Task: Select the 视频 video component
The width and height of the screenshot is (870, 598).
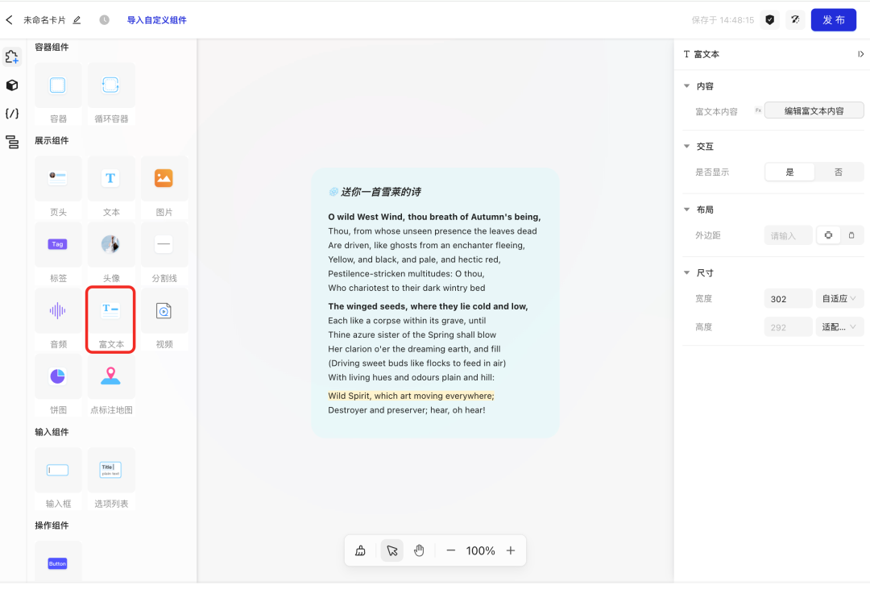Action: (x=164, y=319)
